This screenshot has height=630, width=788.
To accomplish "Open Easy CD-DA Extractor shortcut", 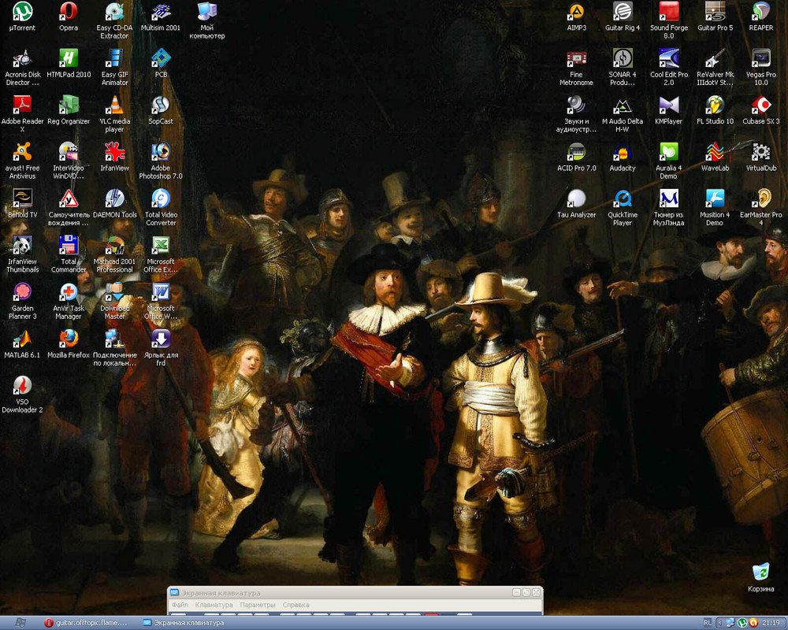I will [114, 20].
